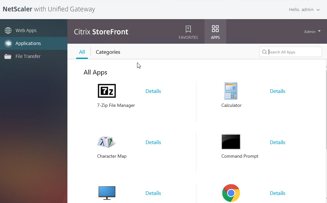Click the File Transfer folder icon

(x=8, y=56)
